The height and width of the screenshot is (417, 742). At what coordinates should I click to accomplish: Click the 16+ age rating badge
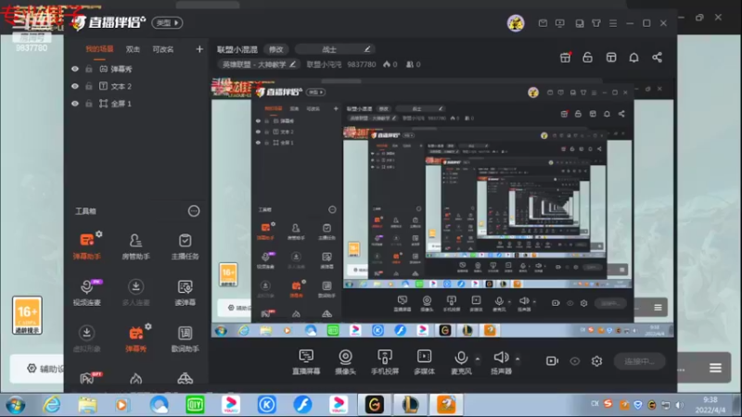tap(27, 315)
